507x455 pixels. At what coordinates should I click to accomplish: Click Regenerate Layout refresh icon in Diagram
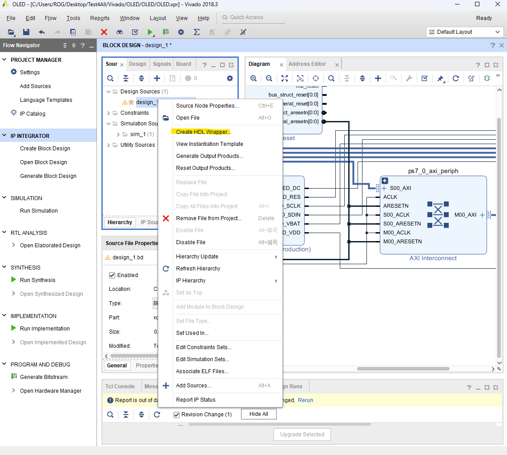455,78
